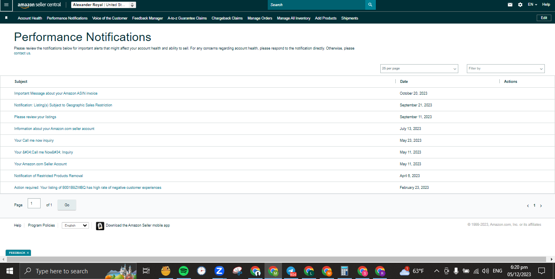Open Manage All Inventory
The width and height of the screenshot is (555, 279).
(x=294, y=18)
